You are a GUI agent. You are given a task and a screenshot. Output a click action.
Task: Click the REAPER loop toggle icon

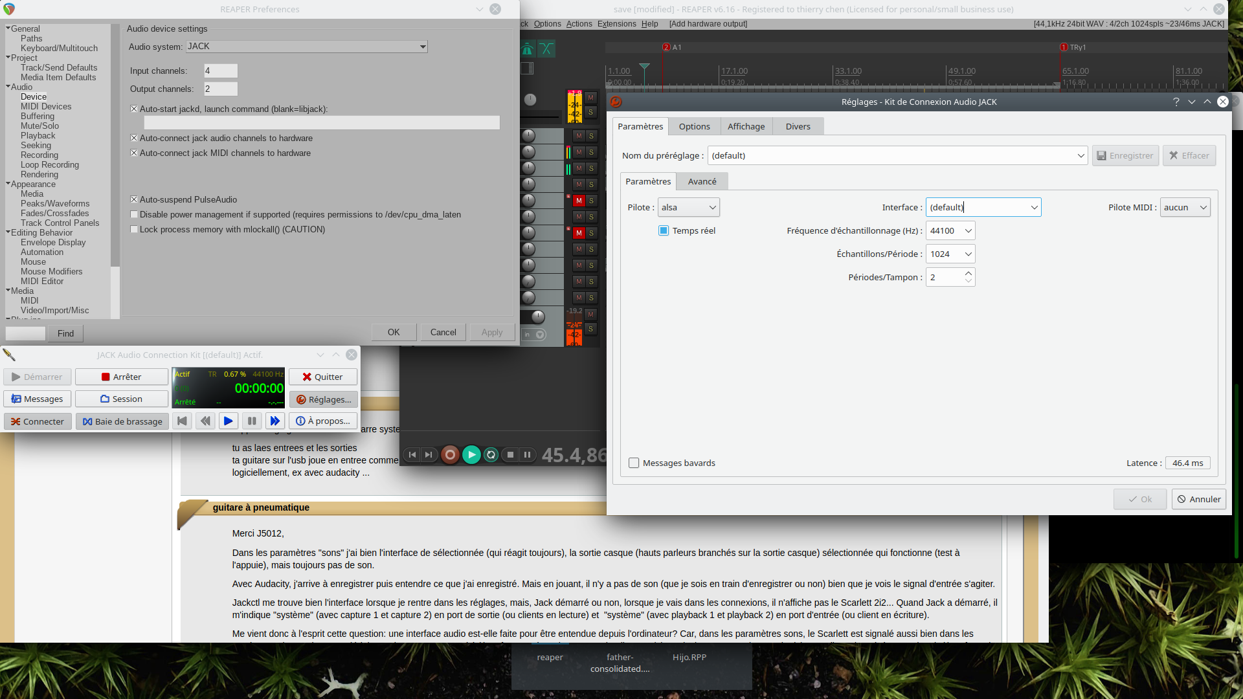click(491, 455)
